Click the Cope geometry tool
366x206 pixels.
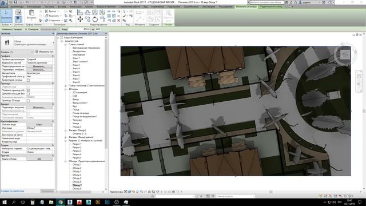pyautogui.click(x=51, y=11)
